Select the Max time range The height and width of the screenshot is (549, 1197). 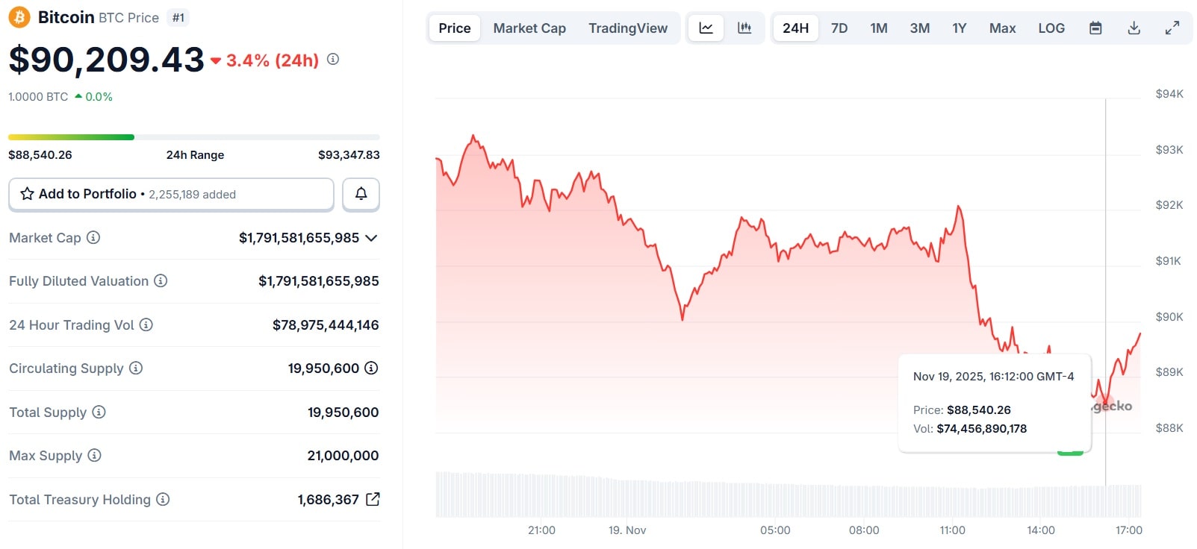click(x=1002, y=28)
